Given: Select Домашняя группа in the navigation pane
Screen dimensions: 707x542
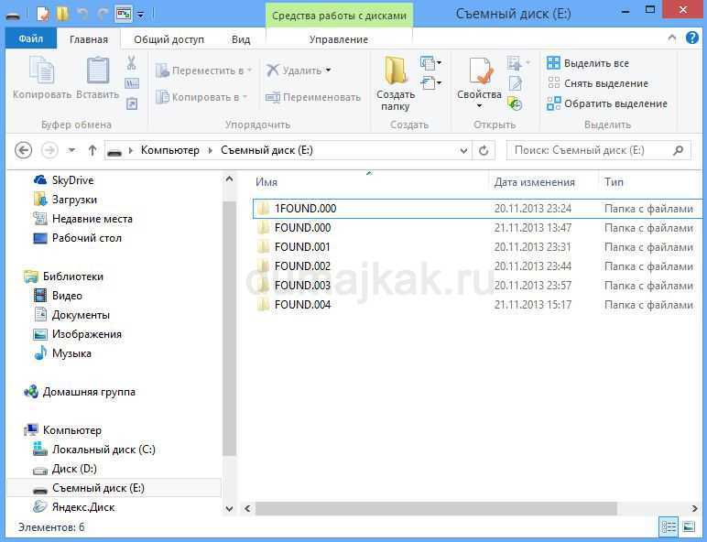Looking at the screenshot, I should [x=80, y=392].
